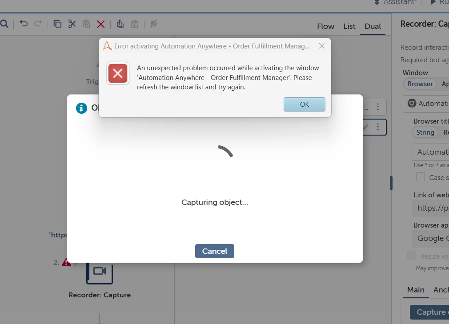Redo the last action
Screen dimensions: 449x324
tap(38, 24)
